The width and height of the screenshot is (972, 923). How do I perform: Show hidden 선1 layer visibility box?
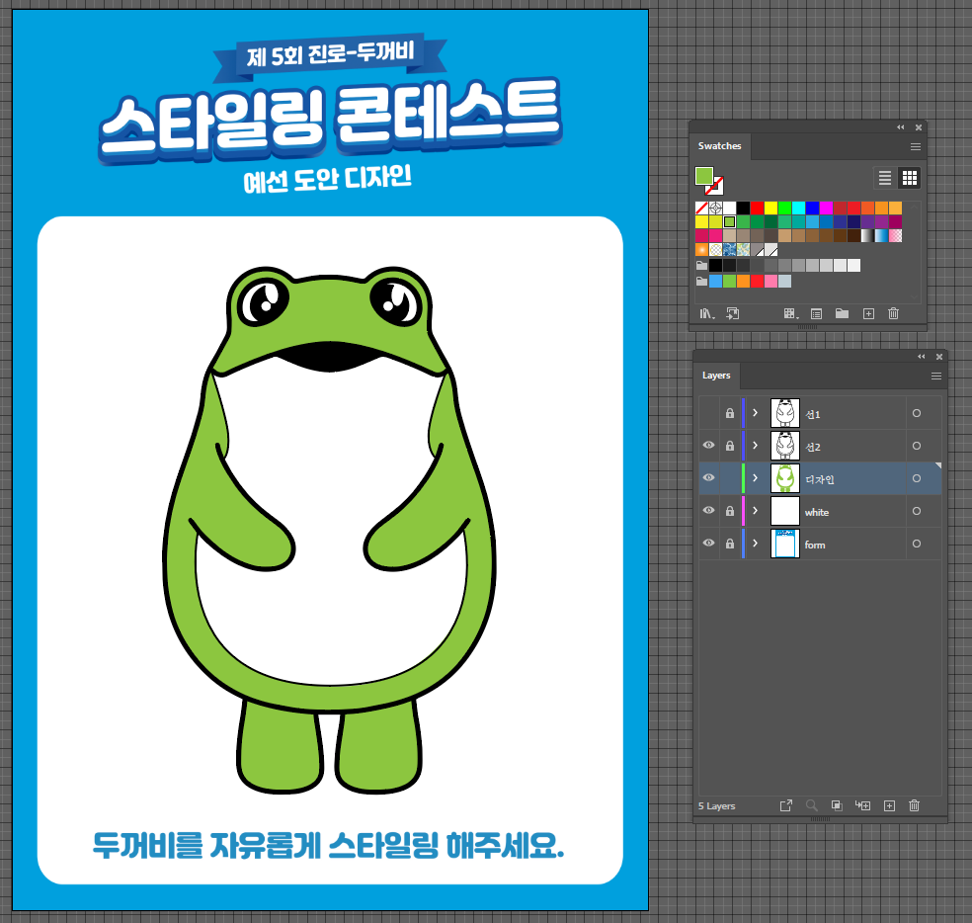coord(709,413)
